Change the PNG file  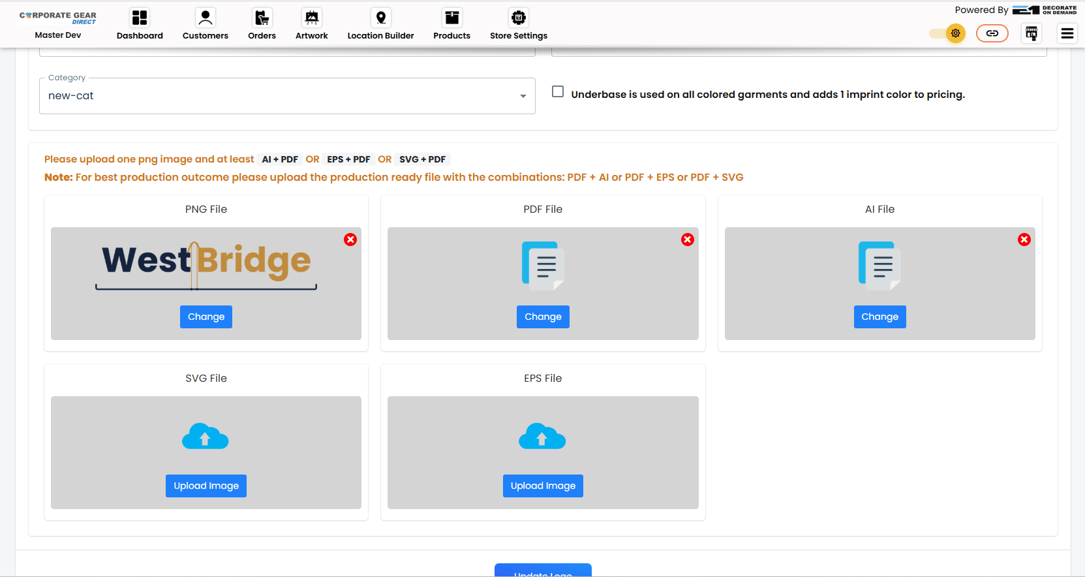coord(206,317)
